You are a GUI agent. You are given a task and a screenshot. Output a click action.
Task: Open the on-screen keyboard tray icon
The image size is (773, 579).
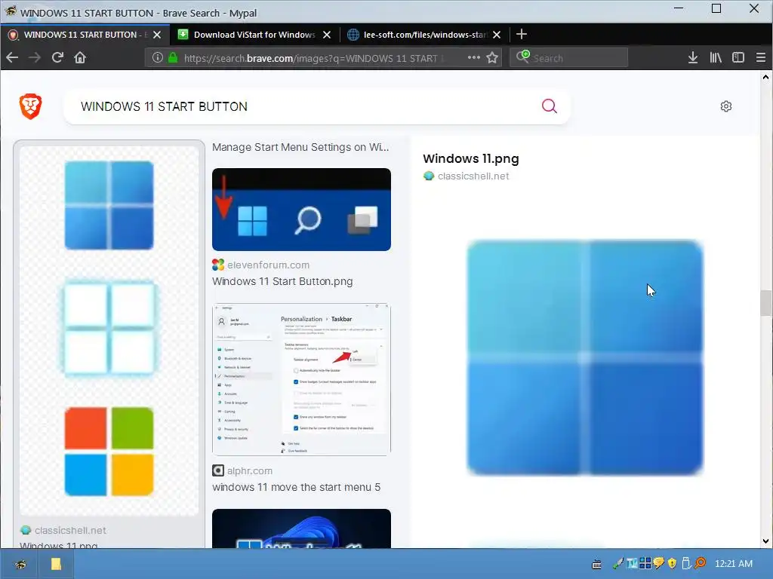596,564
